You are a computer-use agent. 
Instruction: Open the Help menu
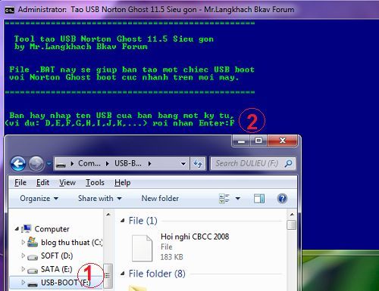point(122,183)
